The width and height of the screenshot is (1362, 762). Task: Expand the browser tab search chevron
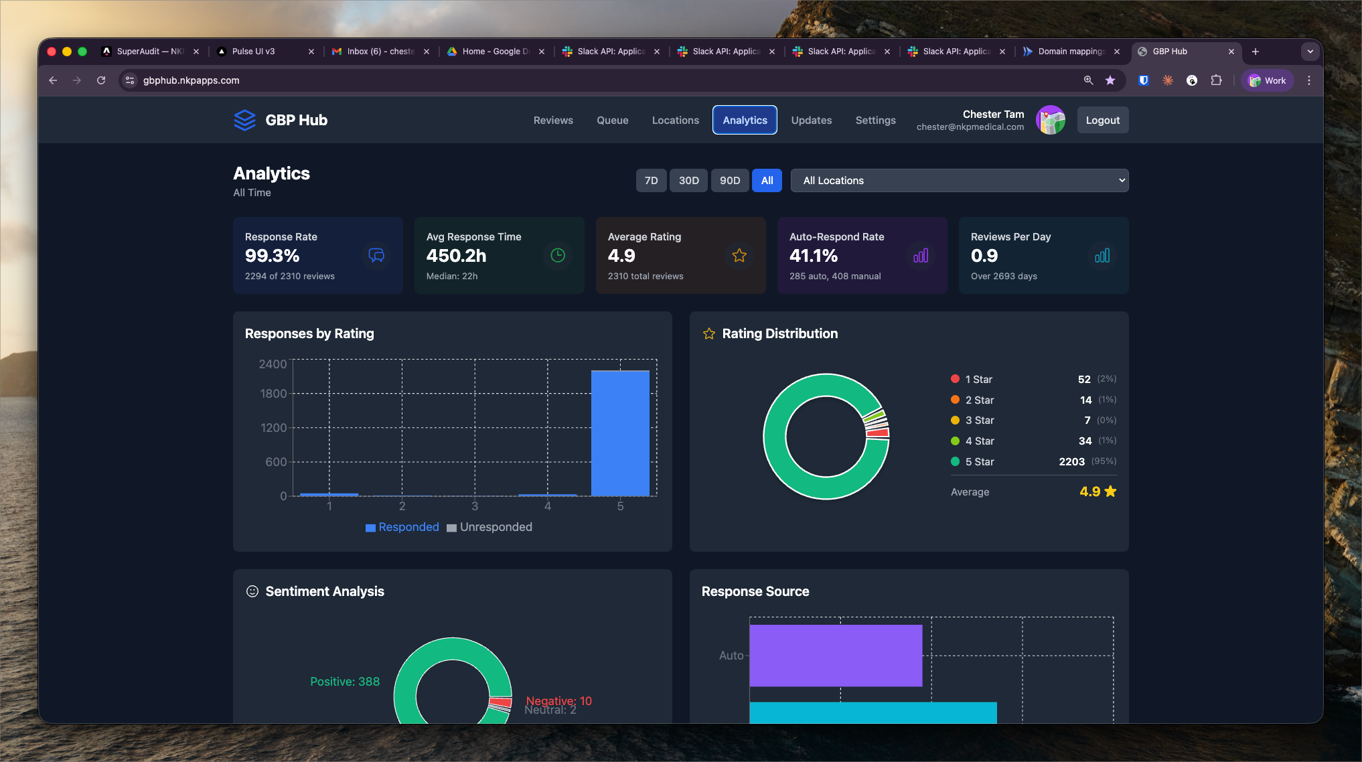(x=1310, y=52)
